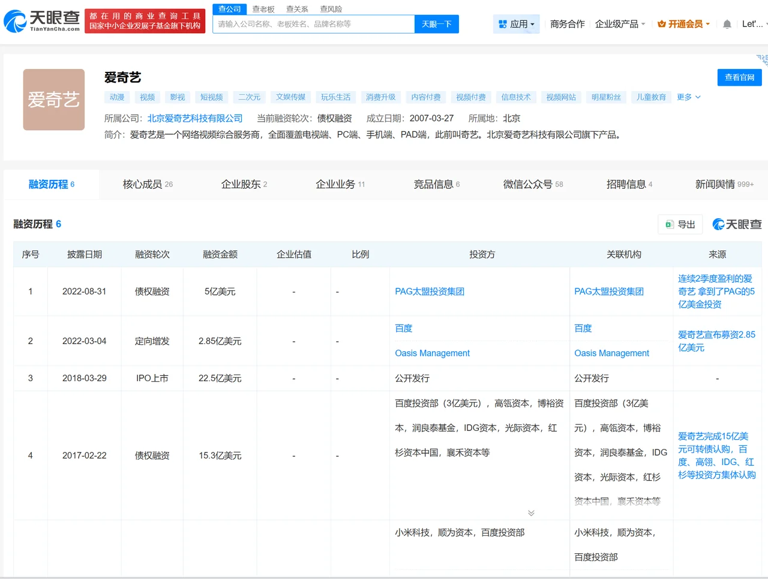Click the 内容付费 tag

pyautogui.click(x=426, y=97)
